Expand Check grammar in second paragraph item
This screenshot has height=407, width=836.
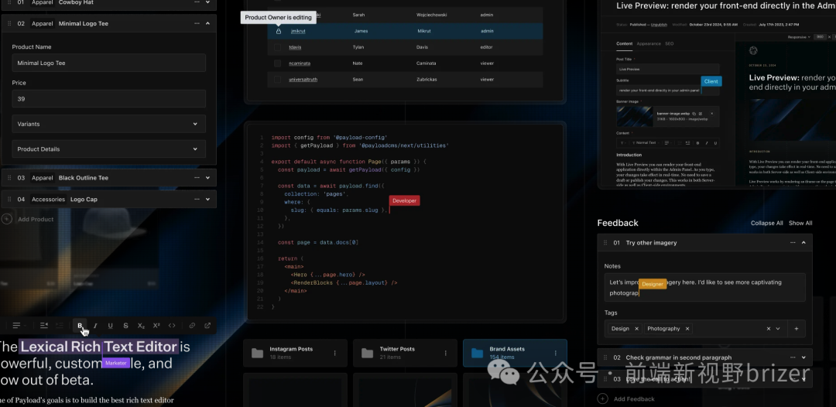[803, 357]
